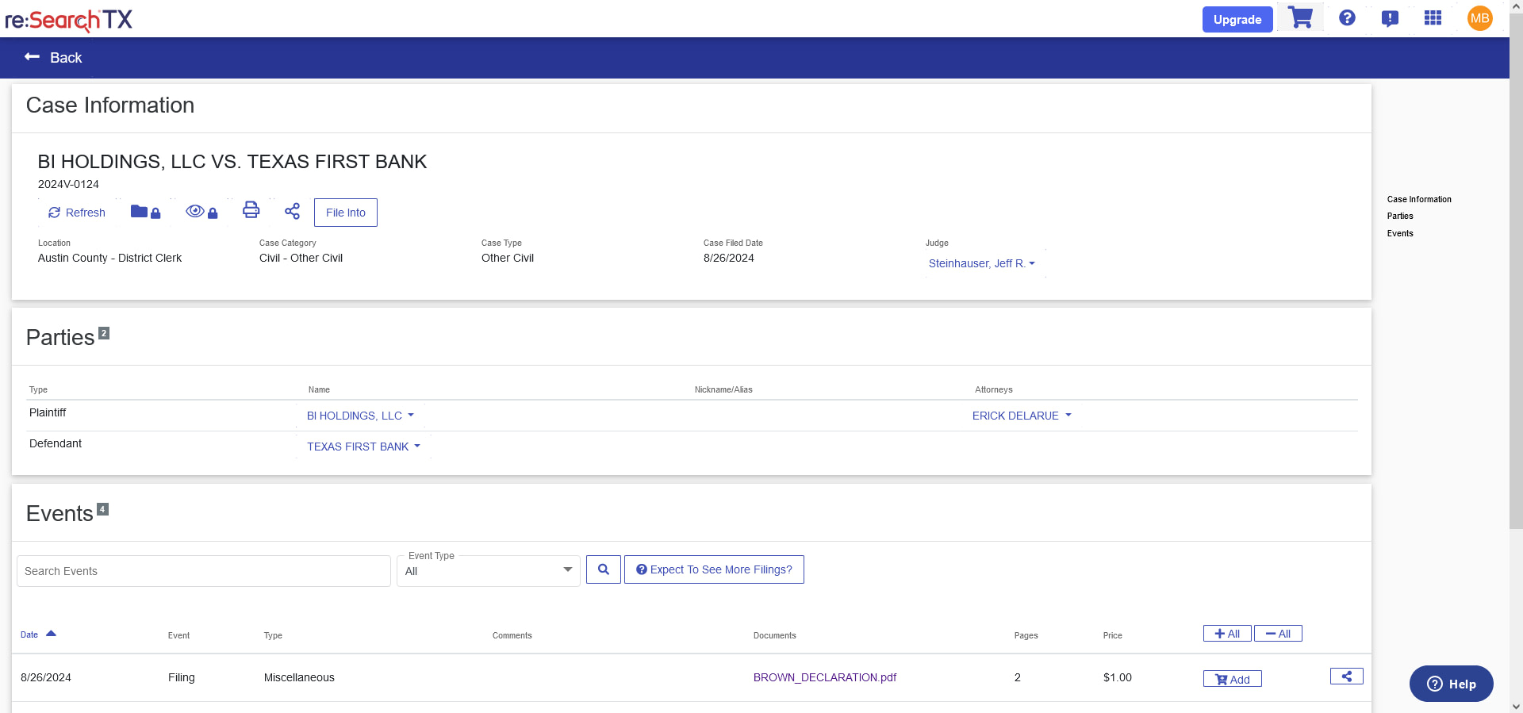This screenshot has height=713, width=1523.
Task: Expand judge Steinhauser, Jeff R. dropdown
Action: [982, 263]
